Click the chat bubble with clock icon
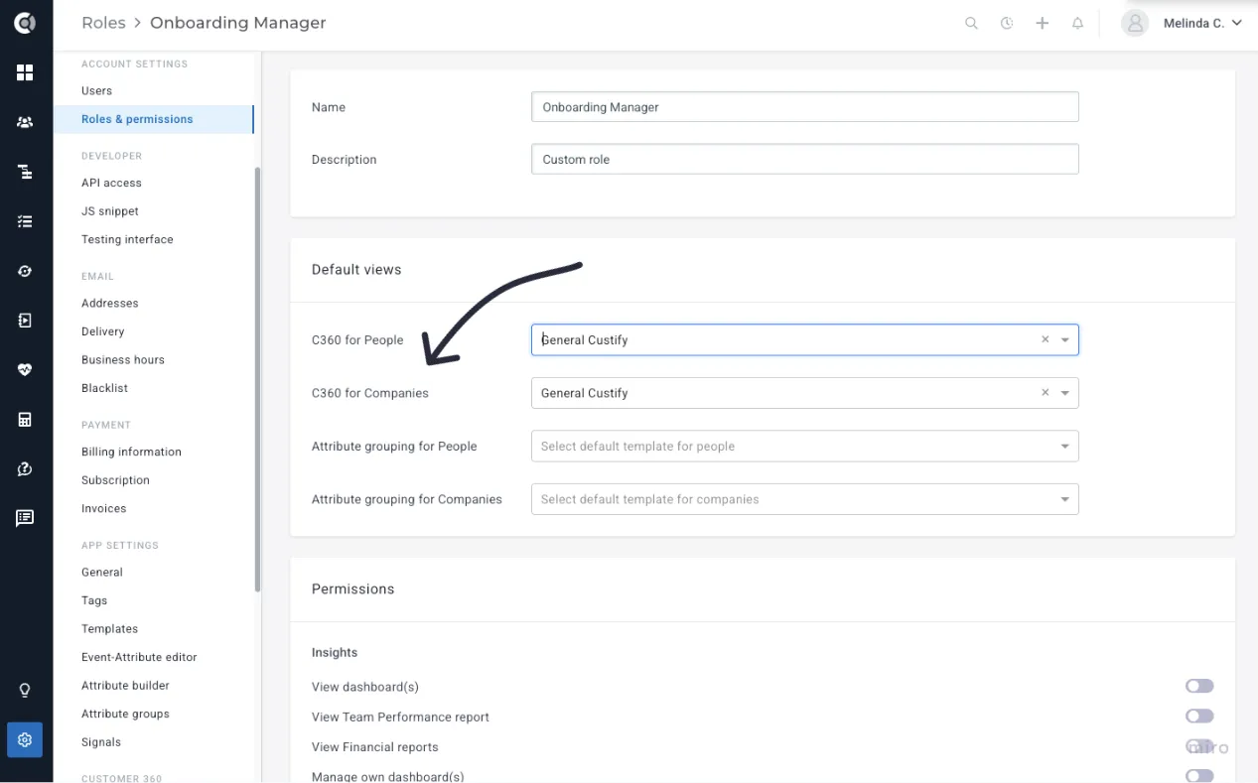This screenshot has width=1258, height=783. point(25,469)
